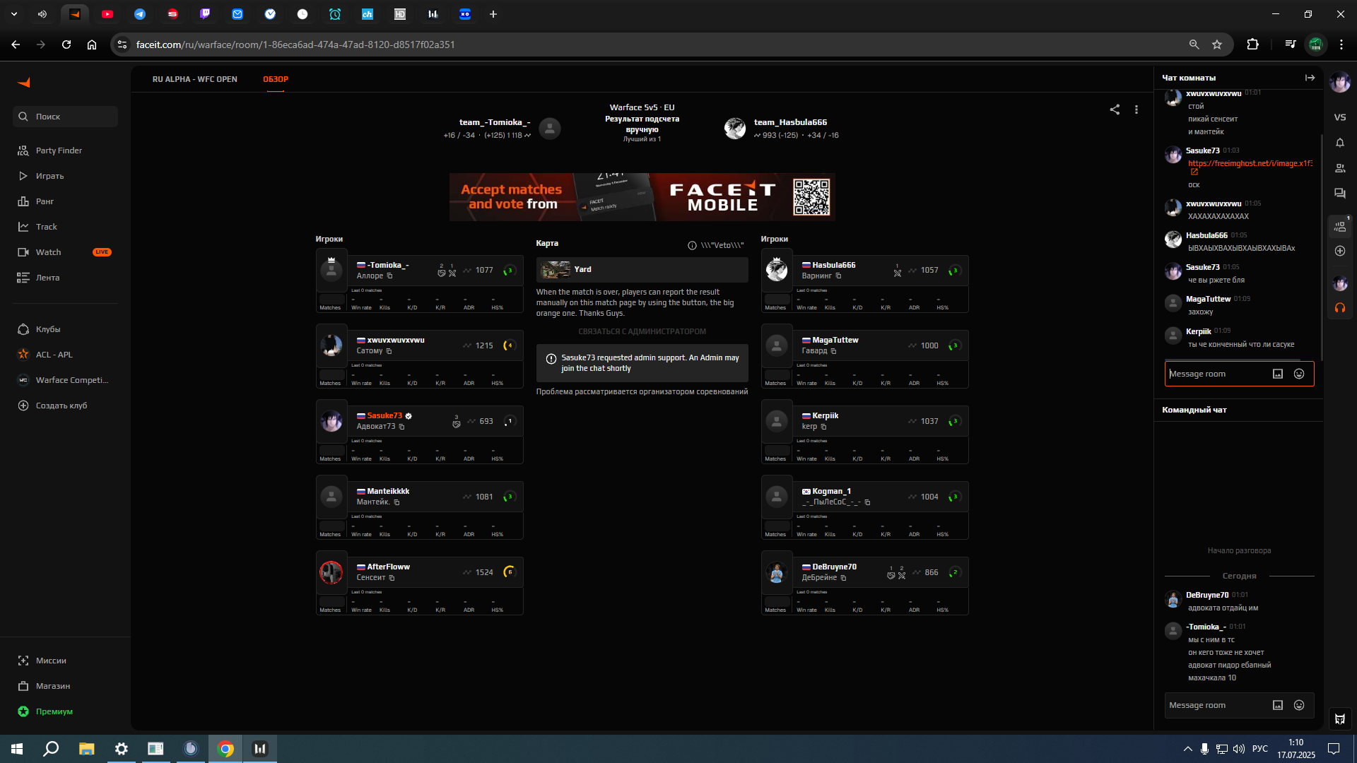Open the match room more options menu
This screenshot has height=763, width=1357.
(x=1136, y=110)
